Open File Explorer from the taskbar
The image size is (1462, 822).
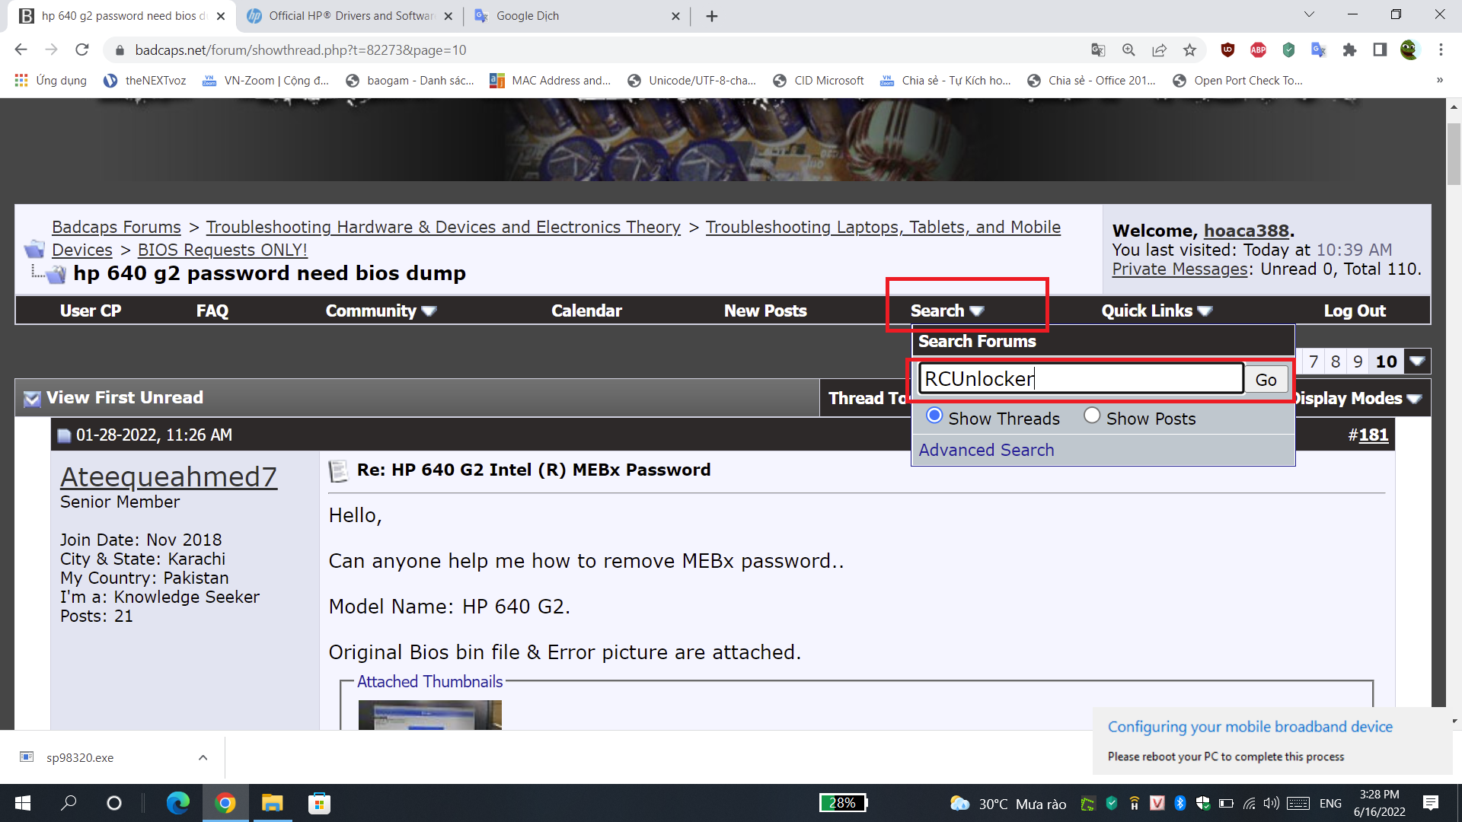pyautogui.click(x=272, y=803)
